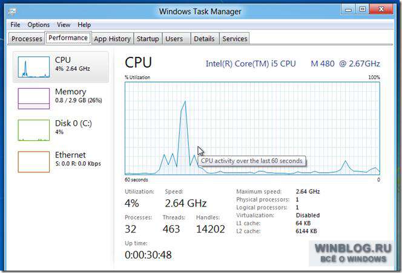402x273 pixels.
Task: Go to the Users tab
Action: 174,39
